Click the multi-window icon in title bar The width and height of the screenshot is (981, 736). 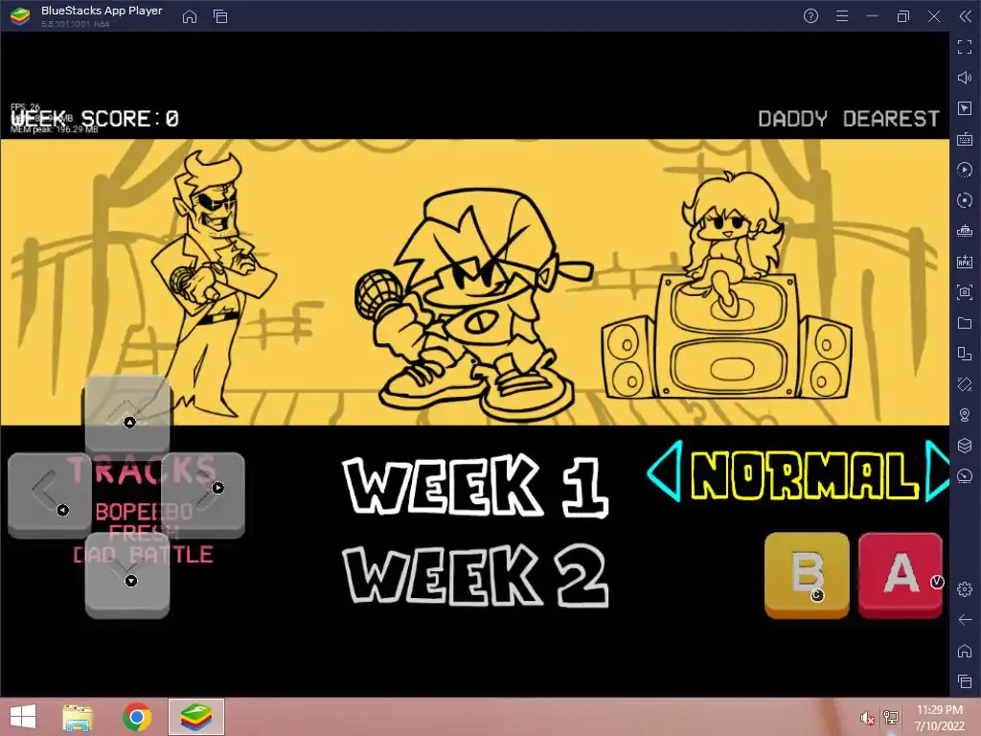click(220, 17)
